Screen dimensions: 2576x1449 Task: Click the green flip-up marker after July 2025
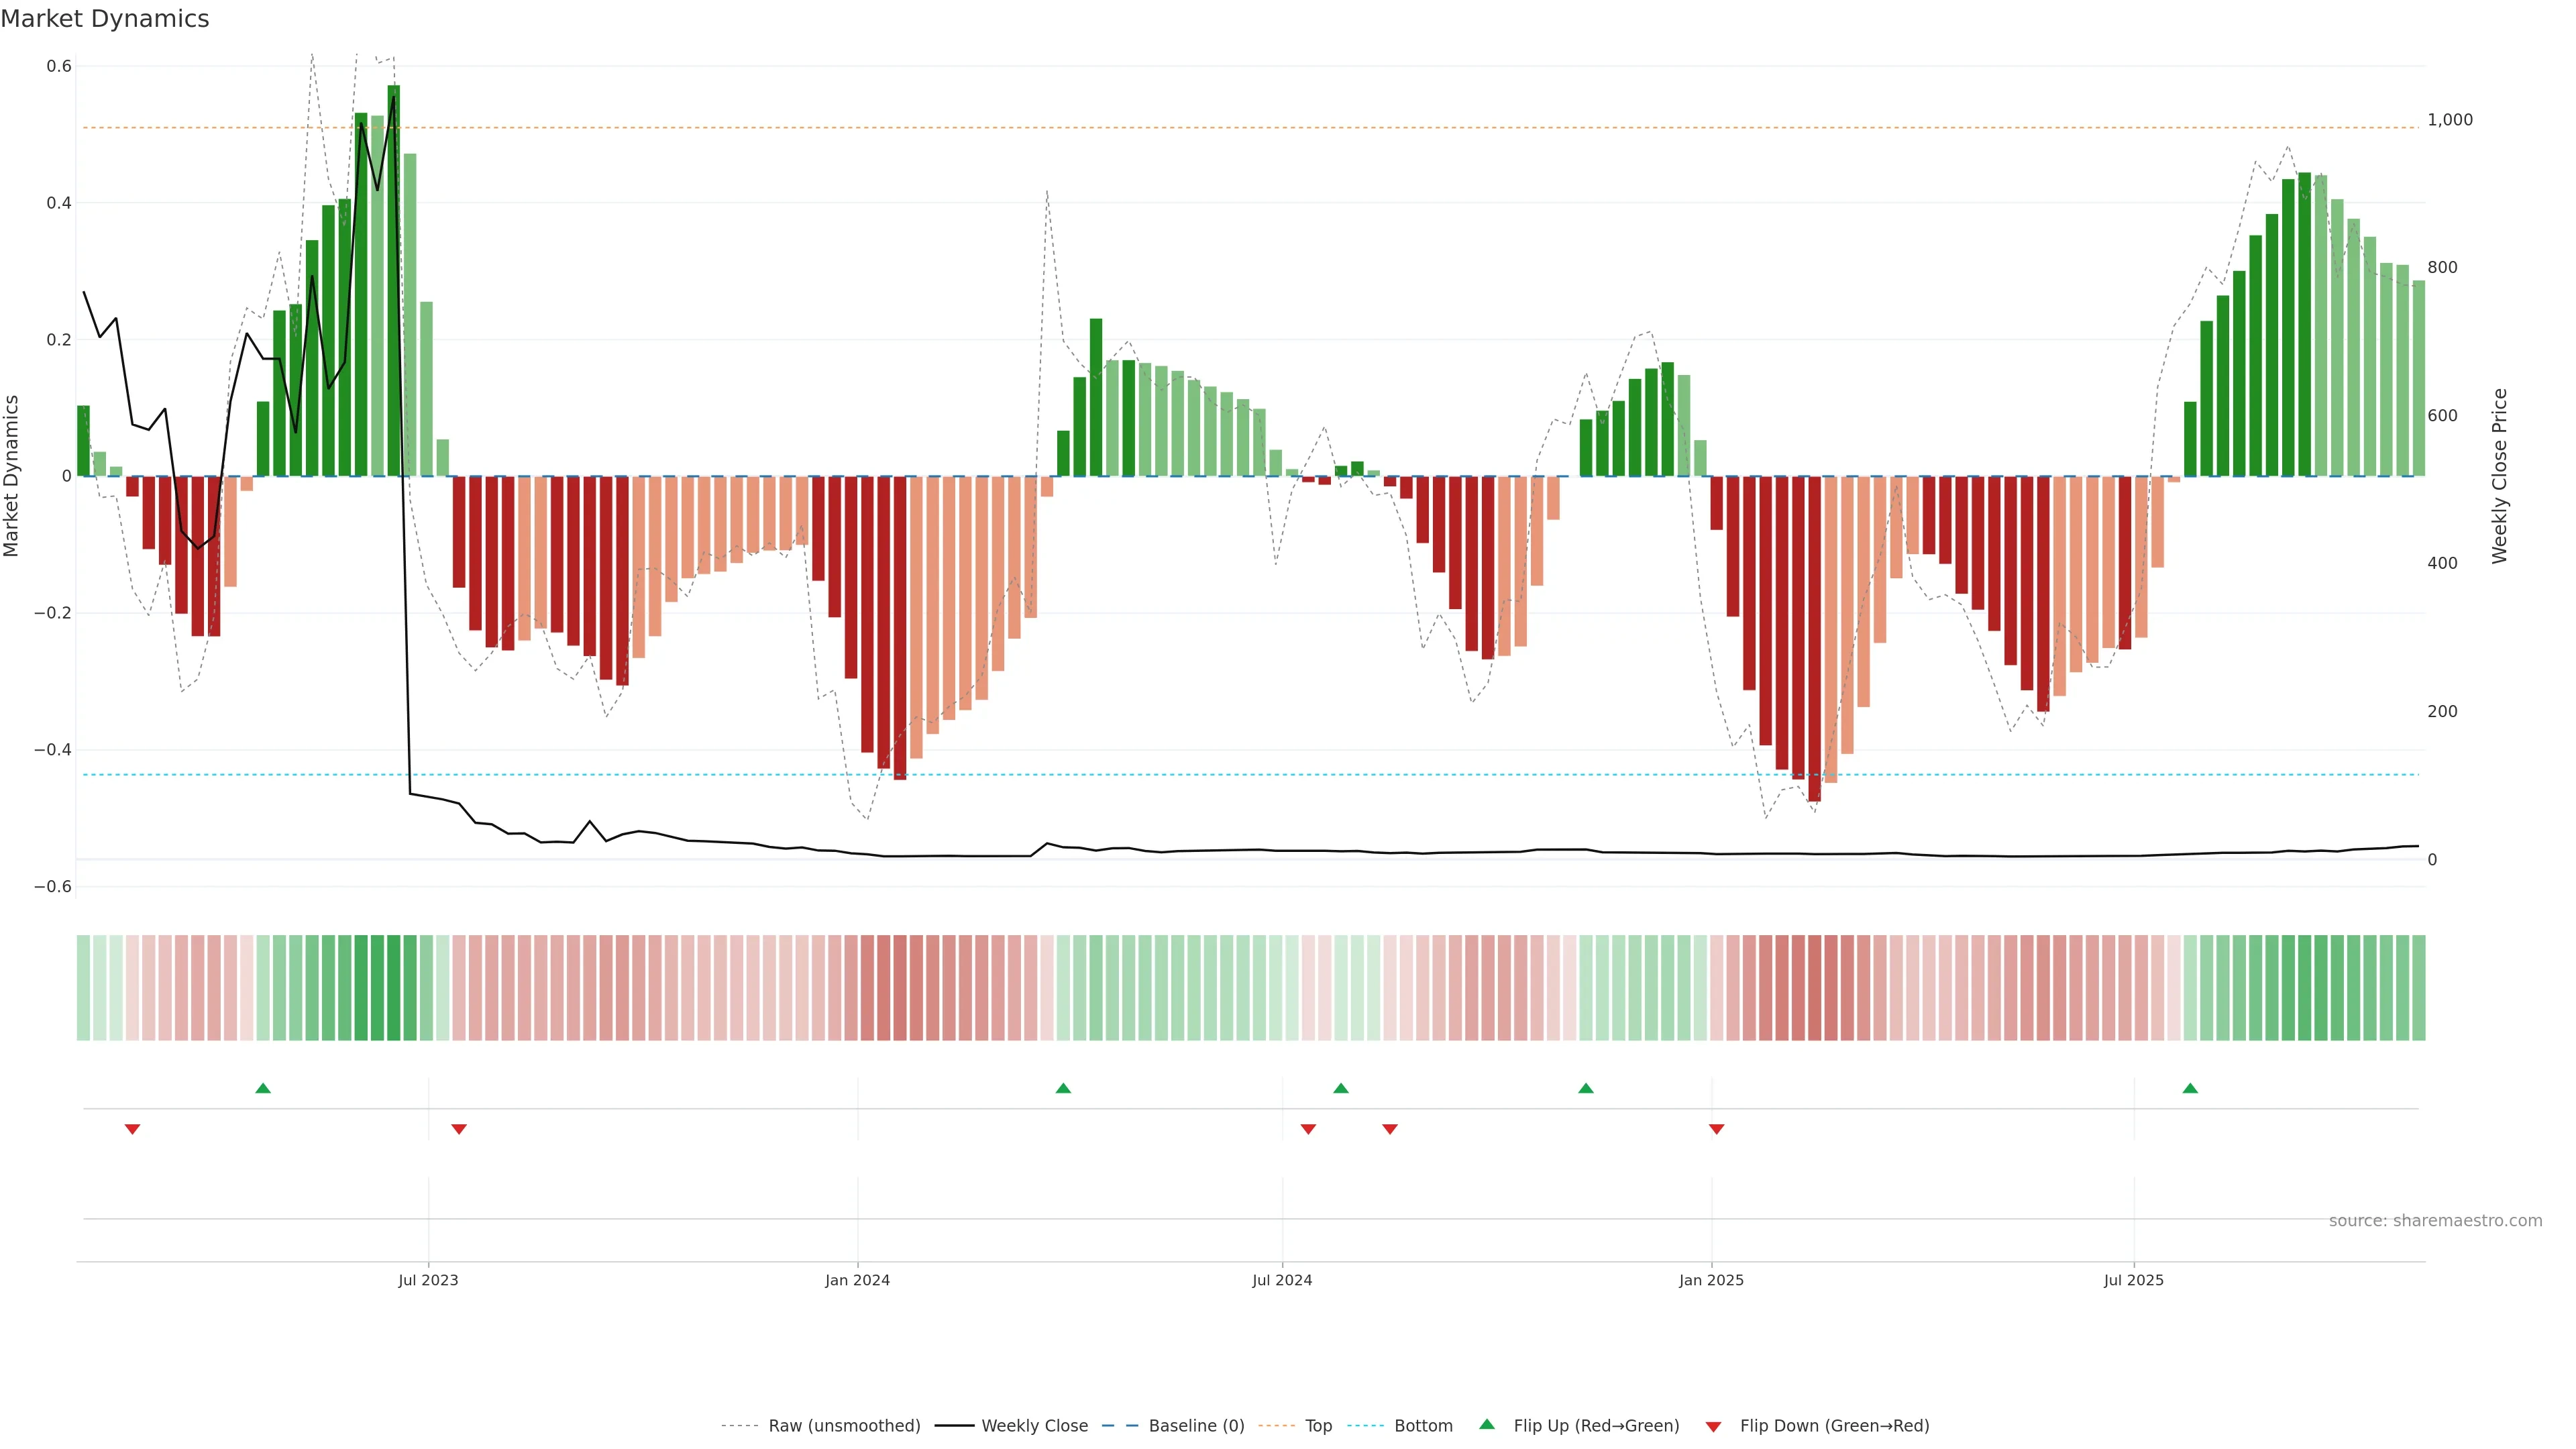2190,1088
